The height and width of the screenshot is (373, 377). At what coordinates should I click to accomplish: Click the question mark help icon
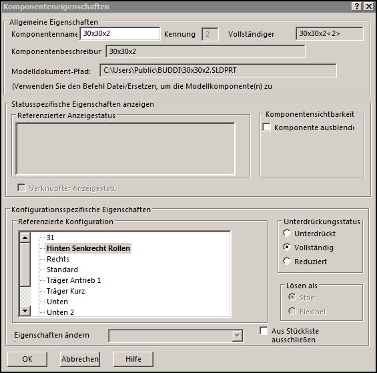click(x=357, y=6)
